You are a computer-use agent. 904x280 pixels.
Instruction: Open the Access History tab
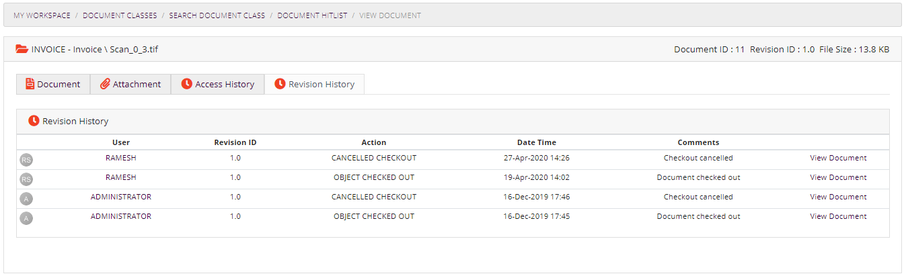point(218,84)
